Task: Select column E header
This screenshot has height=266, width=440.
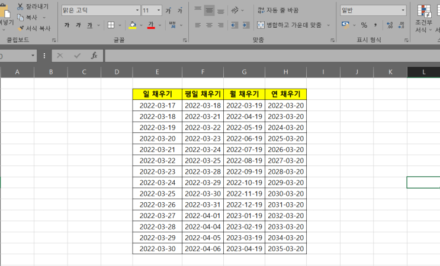Action: point(157,72)
